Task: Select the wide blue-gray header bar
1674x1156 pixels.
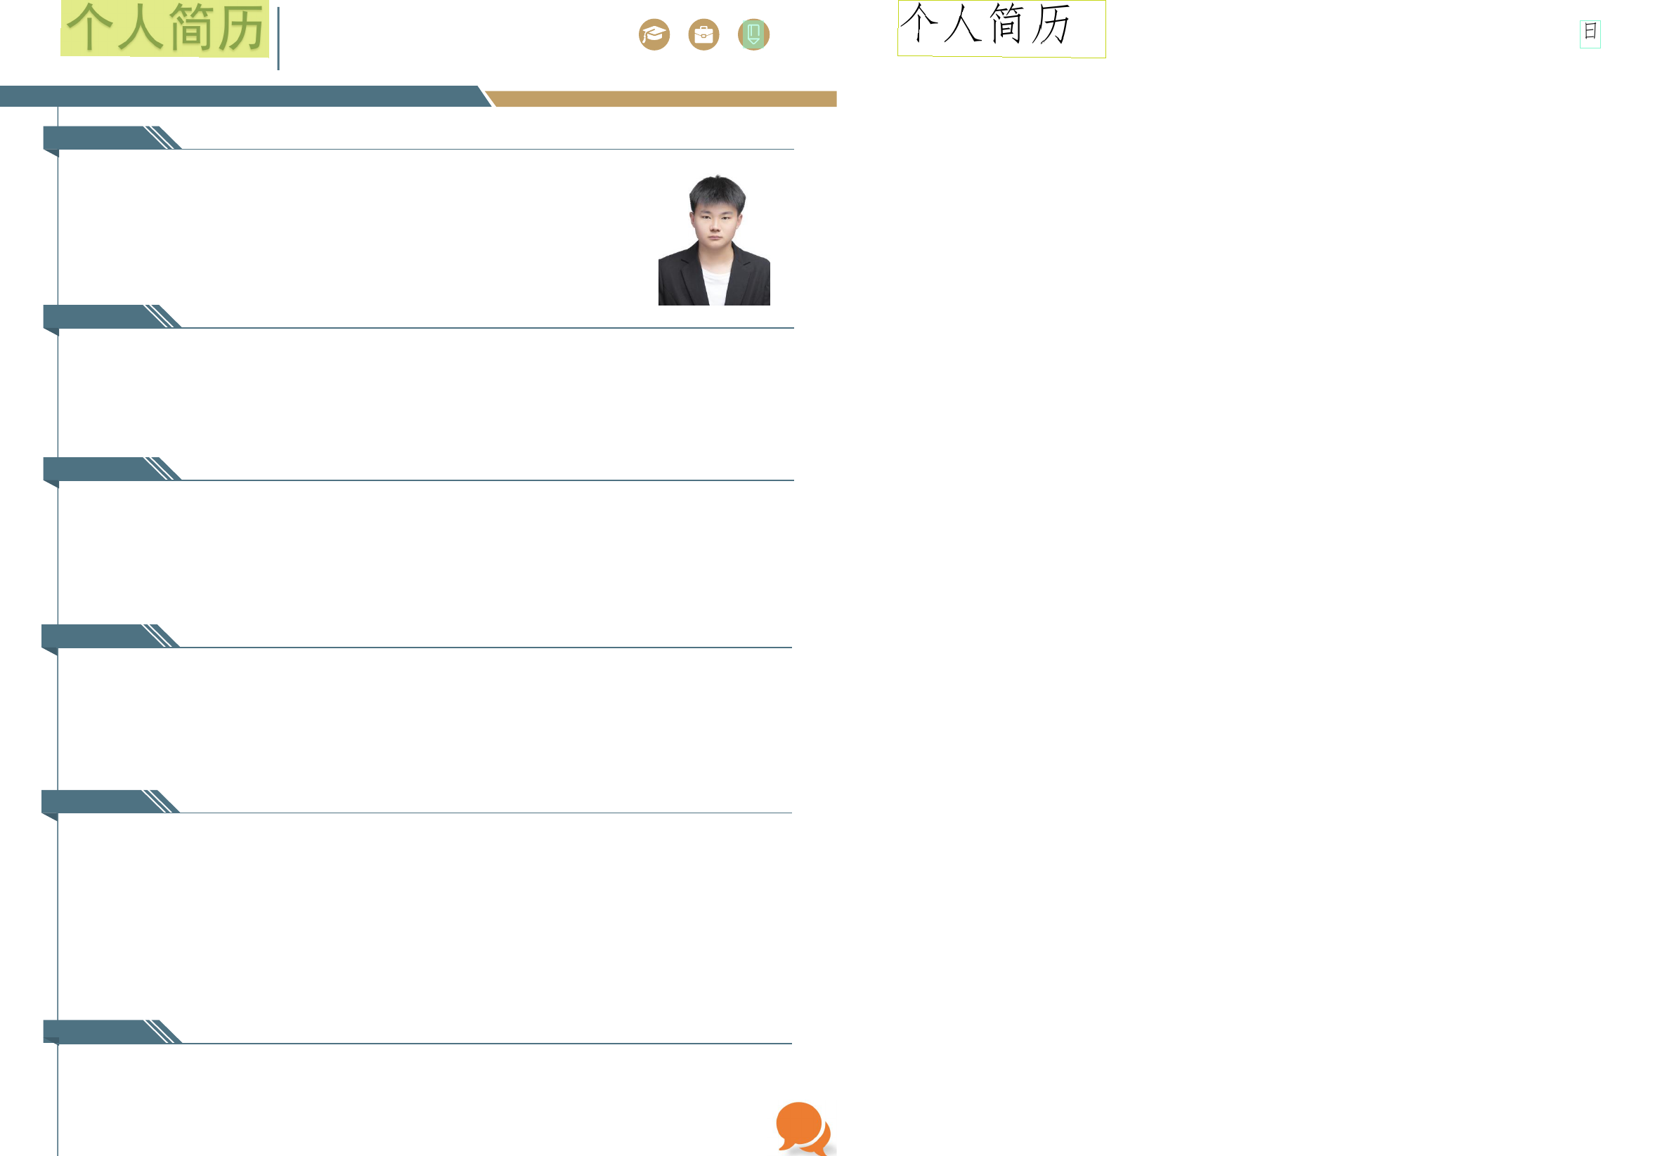Action: coord(239,96)
